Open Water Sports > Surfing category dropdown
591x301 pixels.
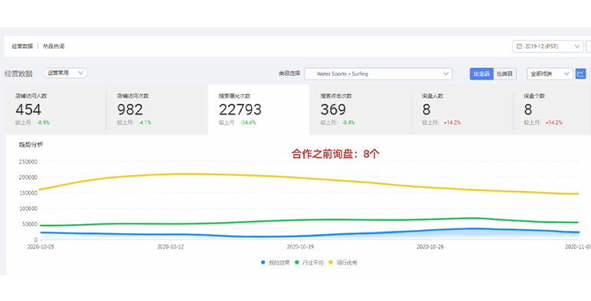point(378,74)
